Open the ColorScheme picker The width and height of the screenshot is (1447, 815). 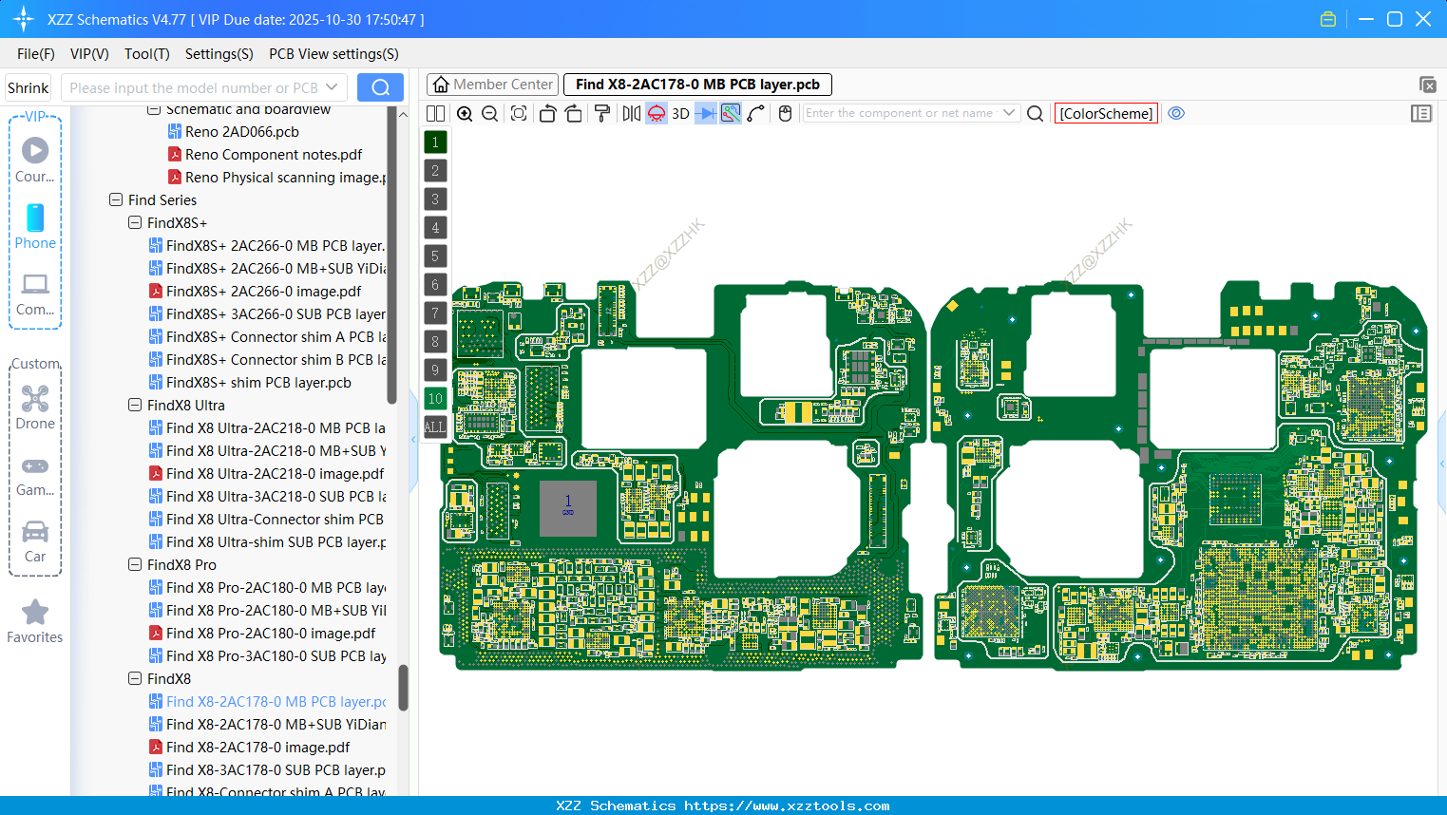pos(1105,113)
